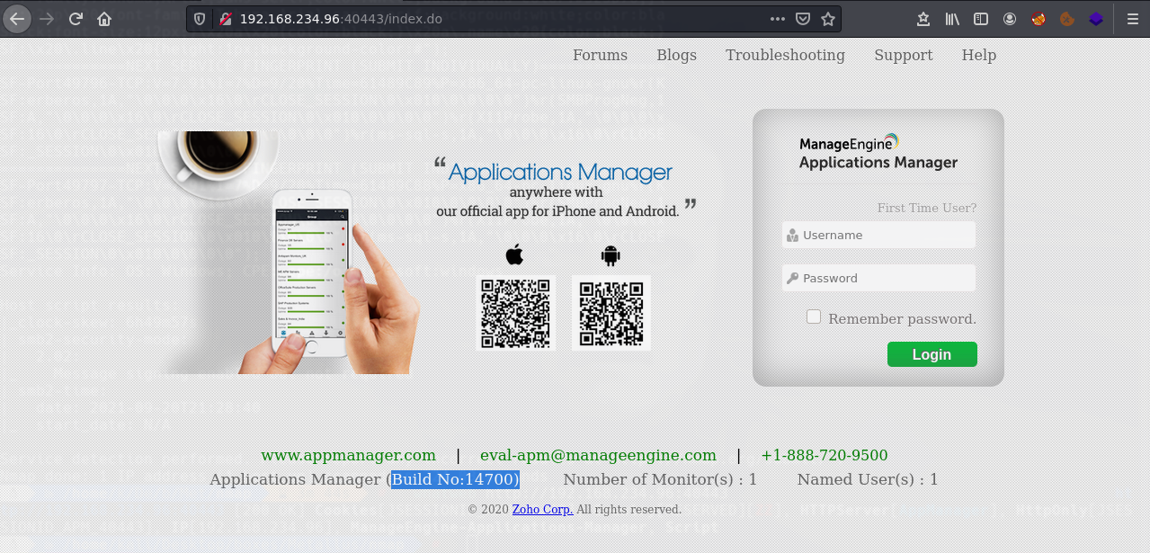Screen dimensions: 1150x553
Task: Save page to Pocket
Action: tap(803, 19)
